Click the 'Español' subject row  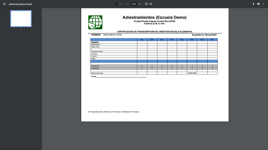click(x=154, y=56)
